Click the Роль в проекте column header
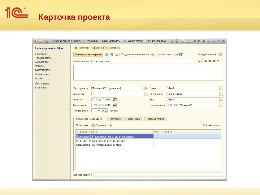 [187, 132]
